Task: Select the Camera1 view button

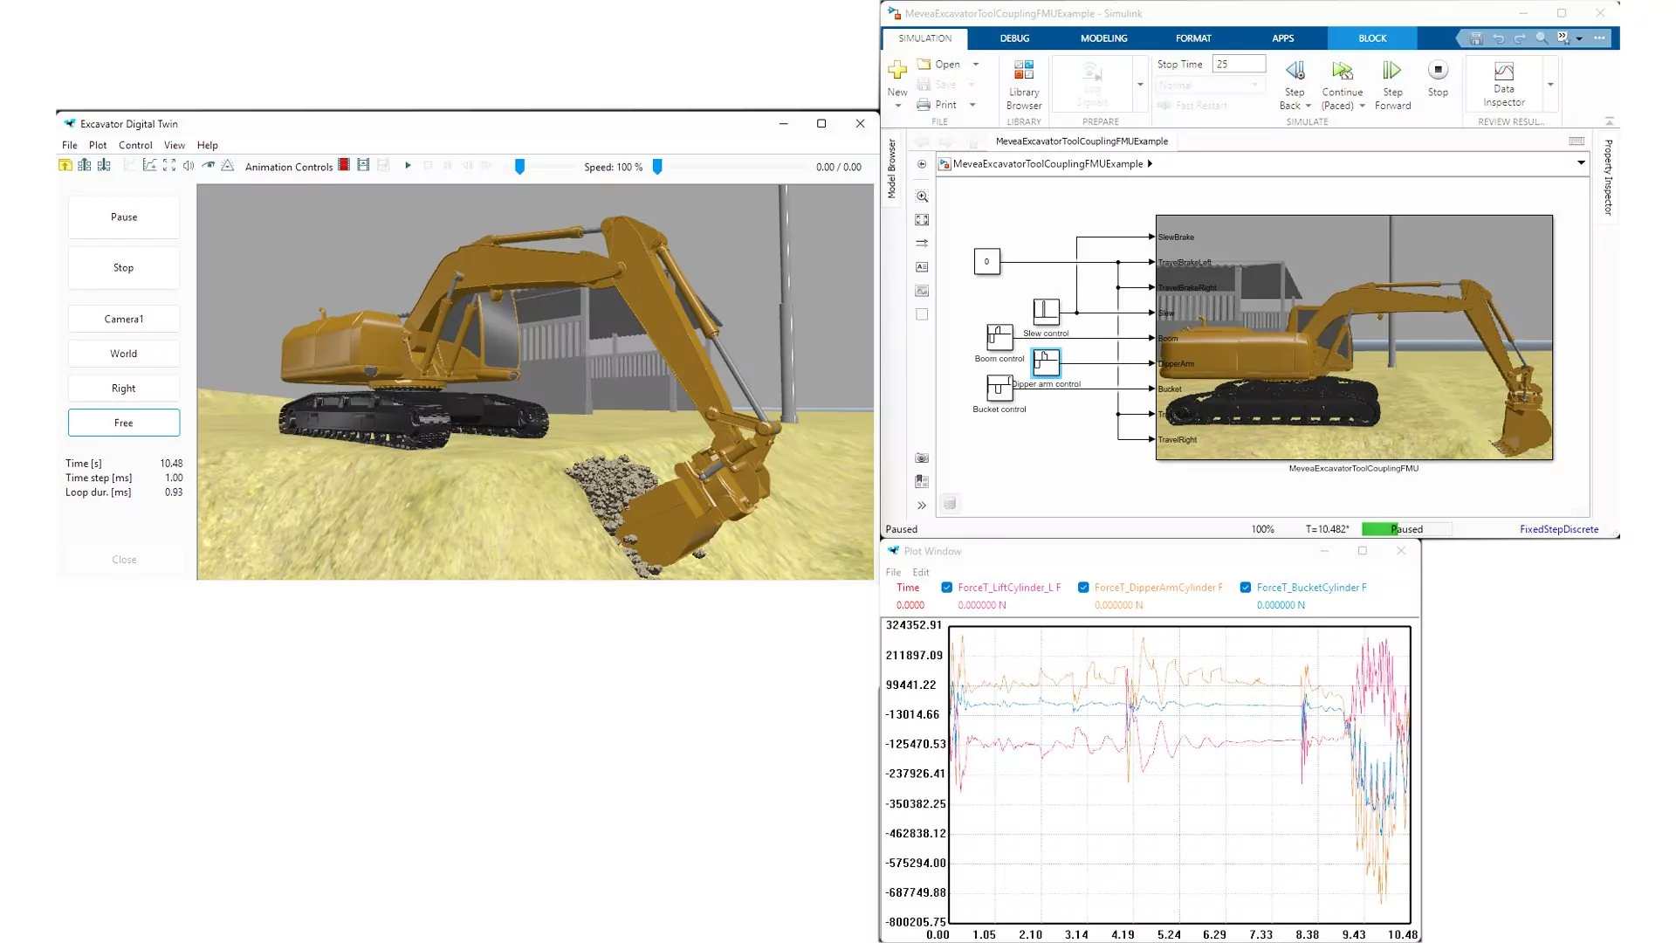Action: tap(123, 318)
